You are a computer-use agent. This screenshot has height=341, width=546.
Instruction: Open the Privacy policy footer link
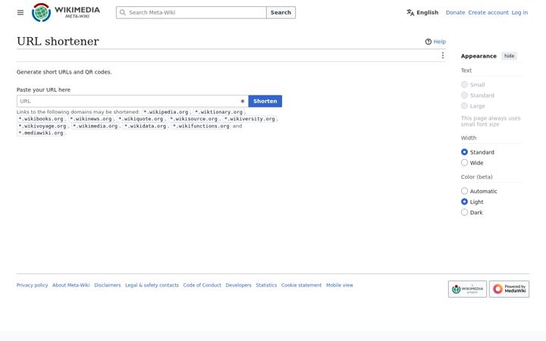click(x=32, y=286)
